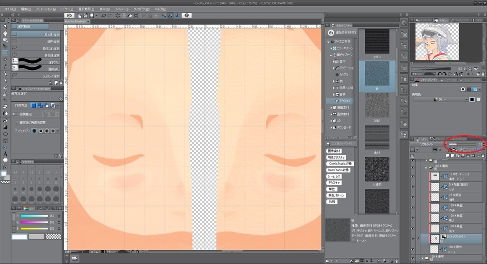Switch to the HoloKo_PakaHizi canvas tab
487x264 pixels.
coord(77,21)
